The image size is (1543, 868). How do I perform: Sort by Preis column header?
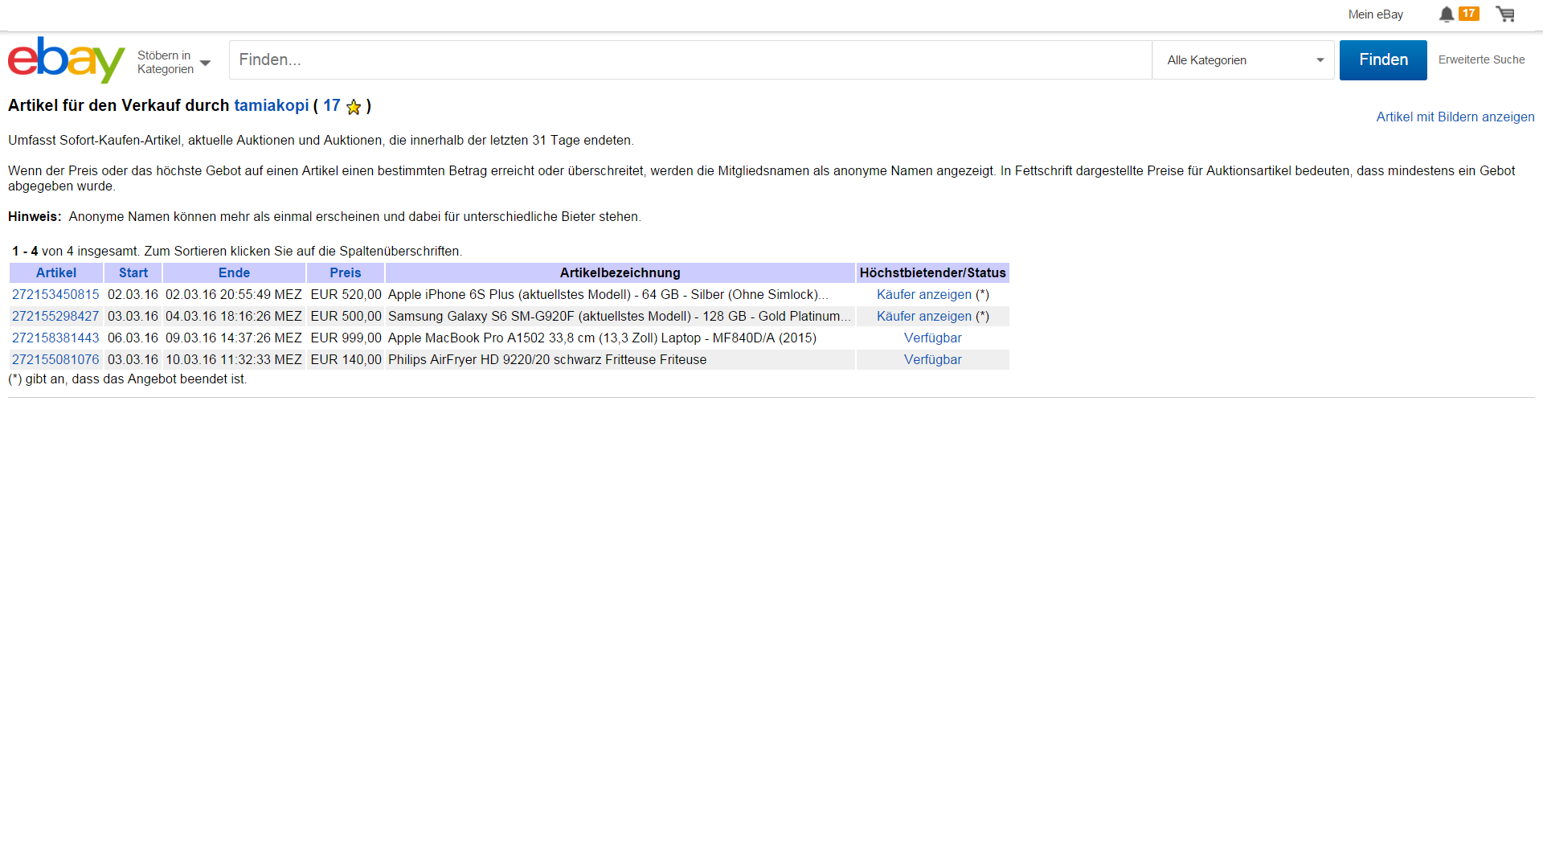point(346,273)
